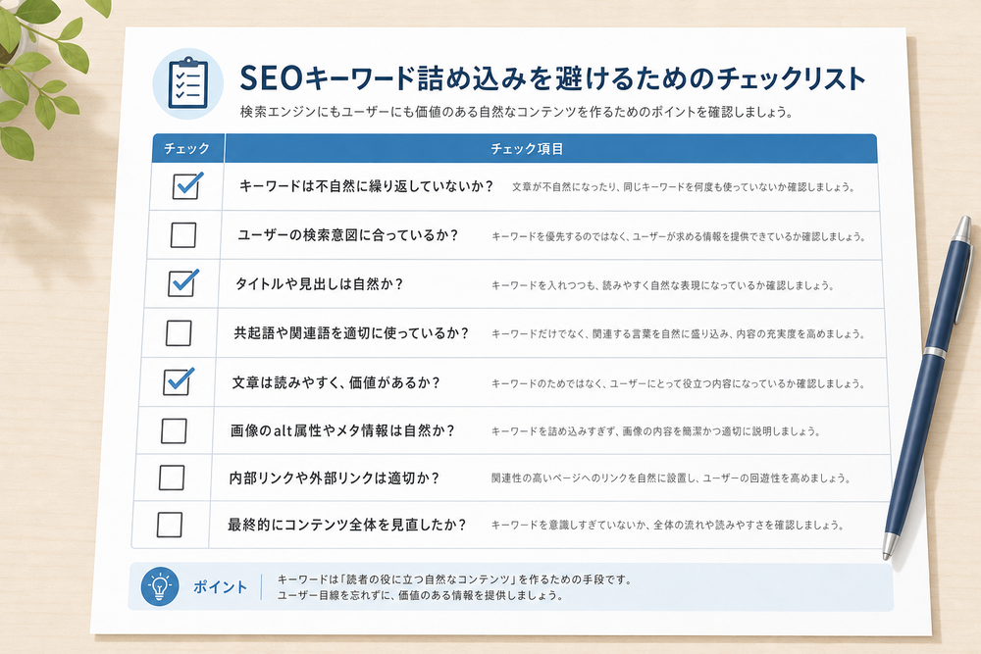981x654 pixels.
Task: Check the 画像のalt属性やメタ情報は自然か checkbox
Action: [x=174, y=430]
